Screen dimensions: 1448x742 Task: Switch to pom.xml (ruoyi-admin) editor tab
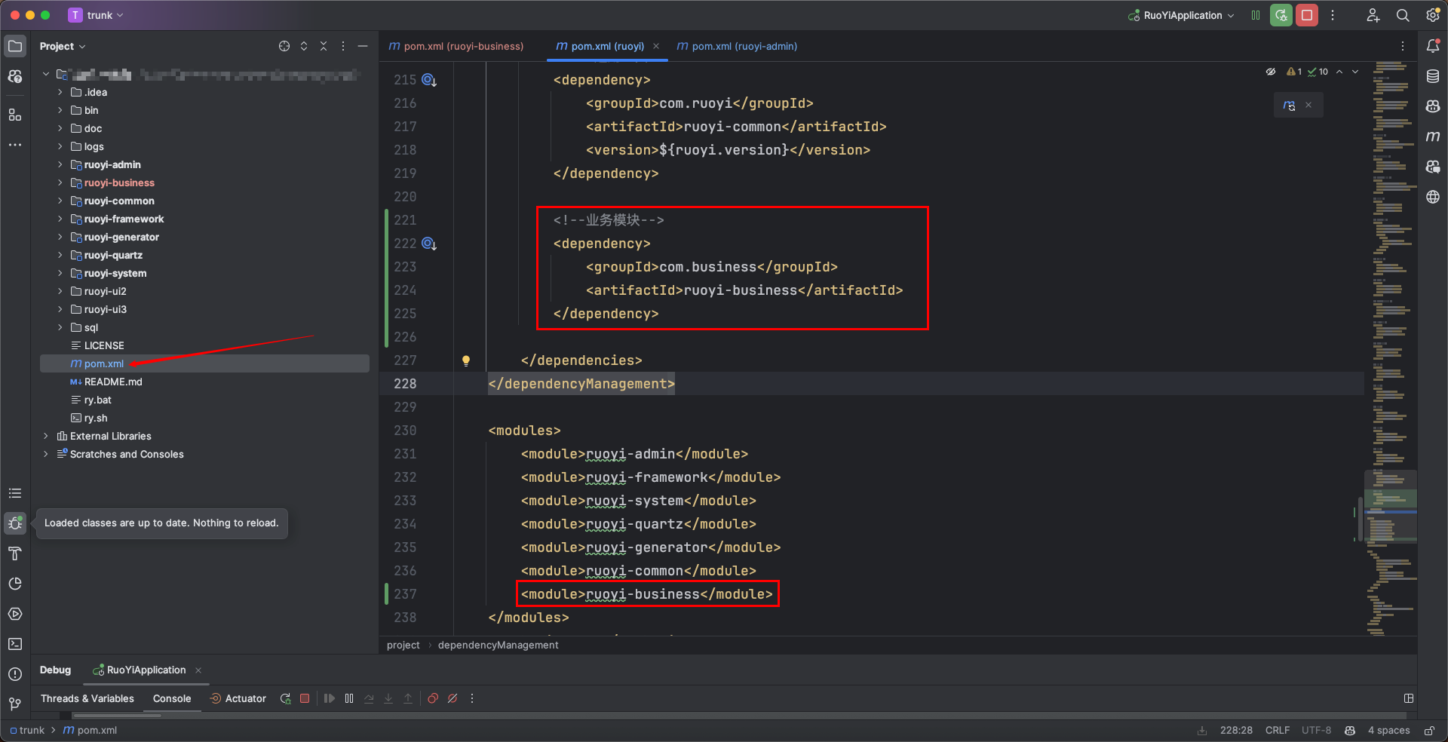coord(737,46)
